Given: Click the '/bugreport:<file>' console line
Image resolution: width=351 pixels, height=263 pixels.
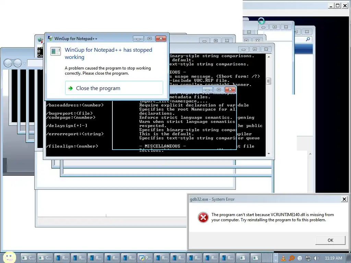Looking at the screenshot, I should [x=69, y=113].
